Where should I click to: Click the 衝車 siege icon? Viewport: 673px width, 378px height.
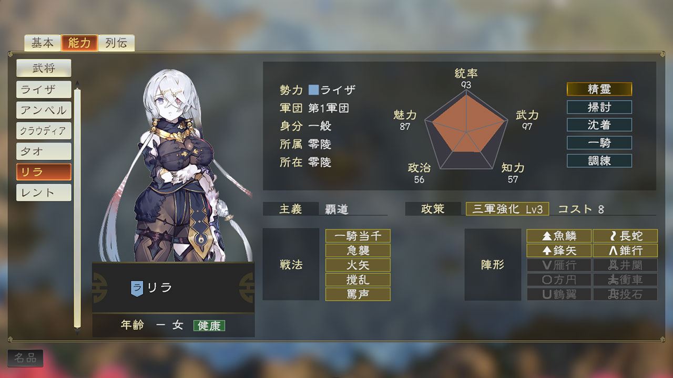pos(625,280)
